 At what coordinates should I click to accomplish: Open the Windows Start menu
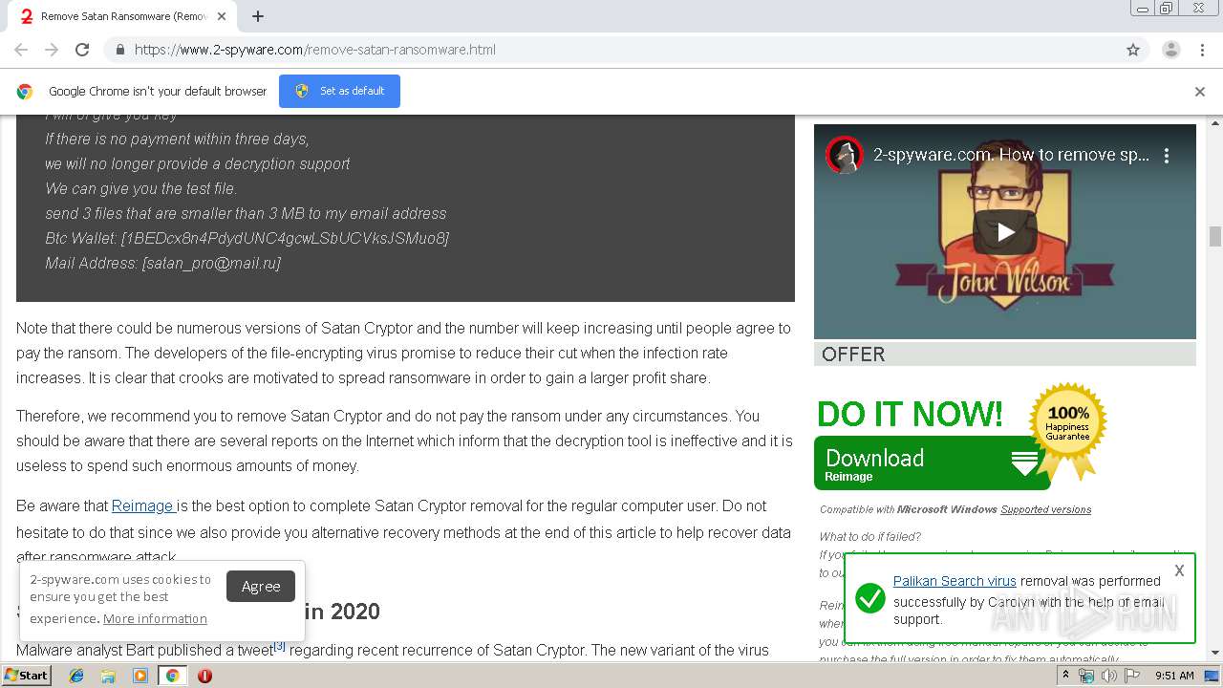27,676
